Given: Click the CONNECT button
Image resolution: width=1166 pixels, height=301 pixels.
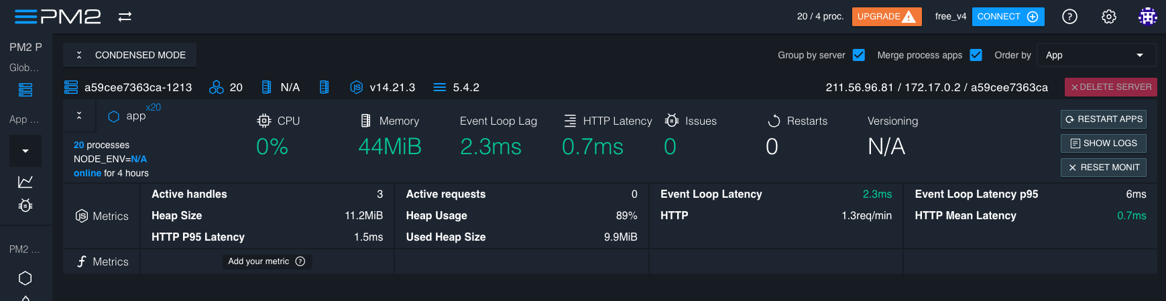Looking at the screenshot, I should click(x=1008, y=17).
